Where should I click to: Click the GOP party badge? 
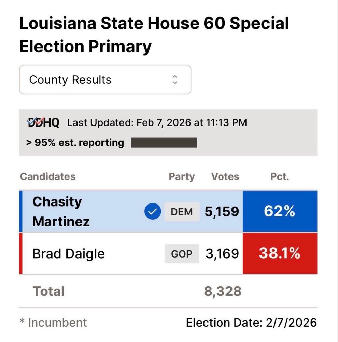click(x=182, y=254)
